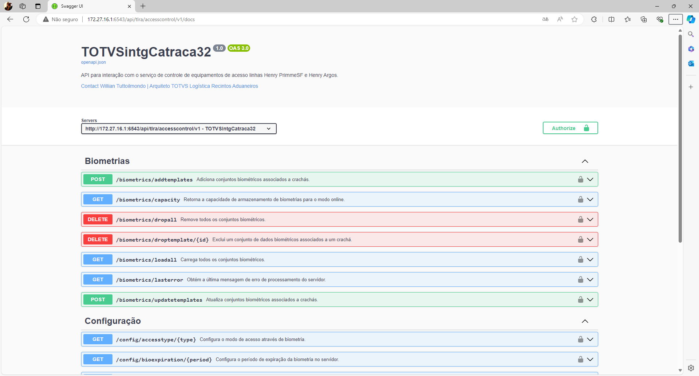Open the browser profile avatar
Image resolution: width=699 pixels, height=376 pixels.
coord(8,6)
